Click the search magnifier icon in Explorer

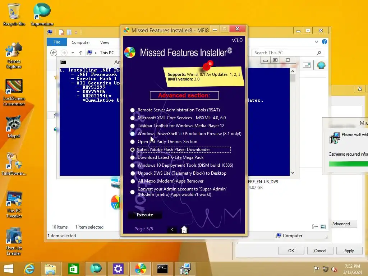click(x=319, y=53)
